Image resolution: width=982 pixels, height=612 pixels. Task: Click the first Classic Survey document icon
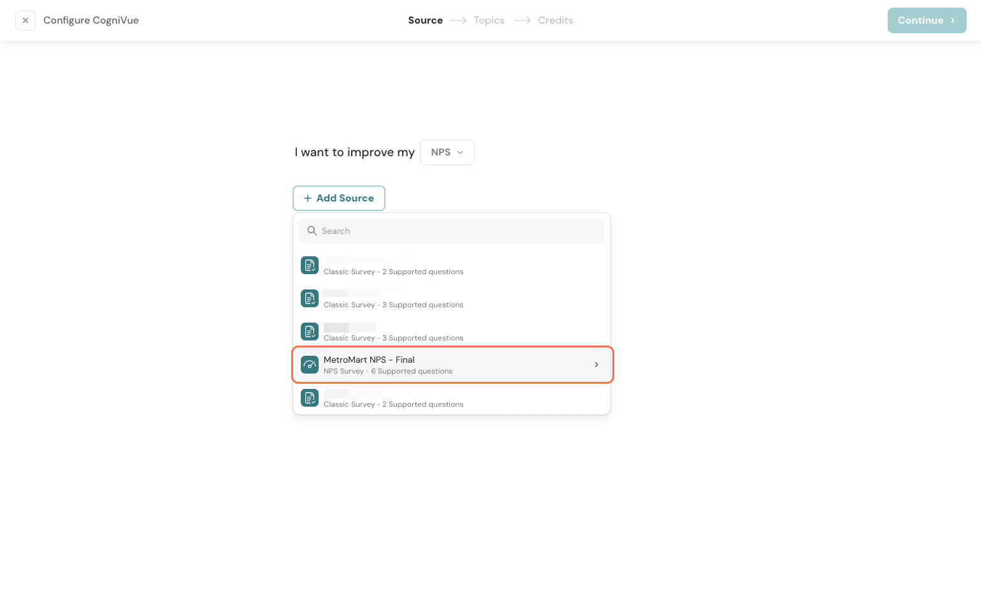[310, 265]
